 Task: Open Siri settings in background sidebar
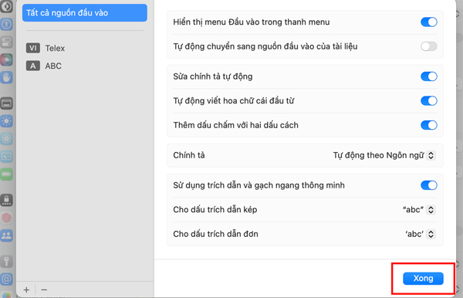pyautogui.click(x=6, y=59)
